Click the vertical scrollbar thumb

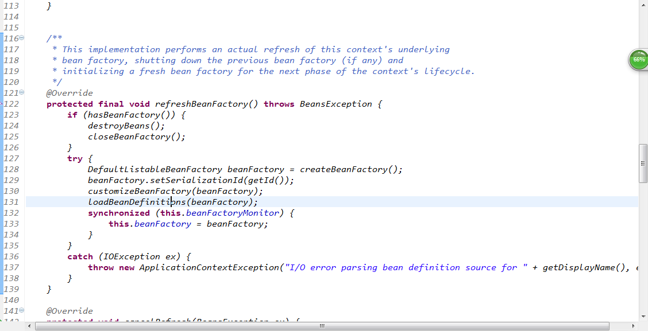(643, 163)
